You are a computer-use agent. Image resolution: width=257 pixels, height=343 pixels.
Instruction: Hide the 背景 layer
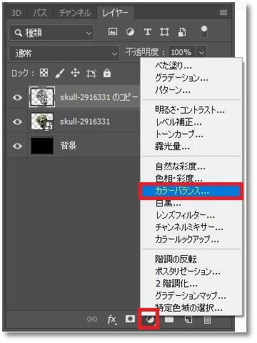[x=17, y=146]
